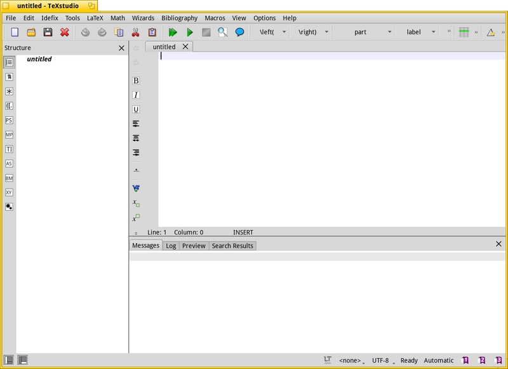
Task: Apply italic formatting with I icon
Action: click(136, 95)
